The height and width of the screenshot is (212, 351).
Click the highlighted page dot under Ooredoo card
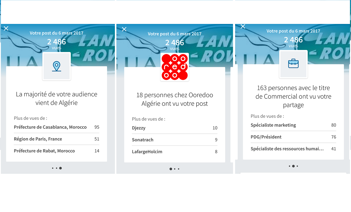[171, 169]
